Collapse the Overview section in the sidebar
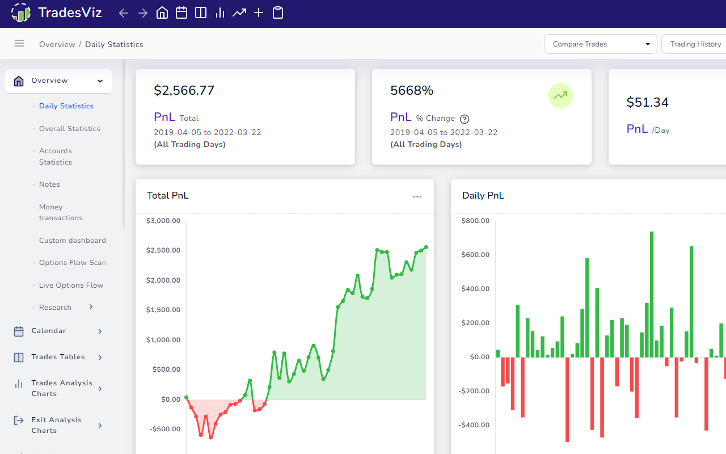This screenshot has height=454, width=726. [x=99, y=81]
